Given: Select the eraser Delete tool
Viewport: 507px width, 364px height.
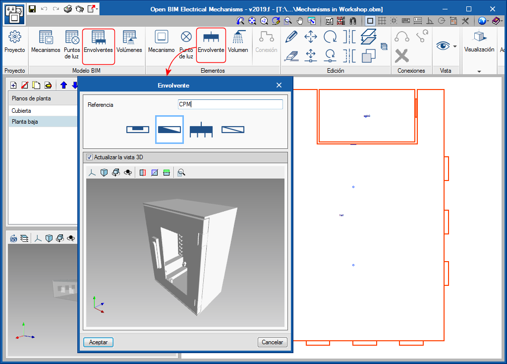Looking at the screenshot, I should (x=291, y=56).
